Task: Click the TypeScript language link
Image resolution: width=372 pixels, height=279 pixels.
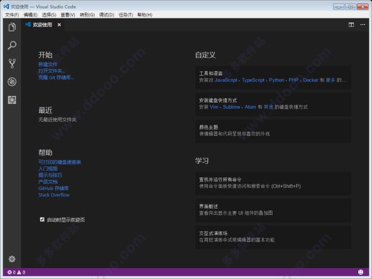Action: point(253,80)
